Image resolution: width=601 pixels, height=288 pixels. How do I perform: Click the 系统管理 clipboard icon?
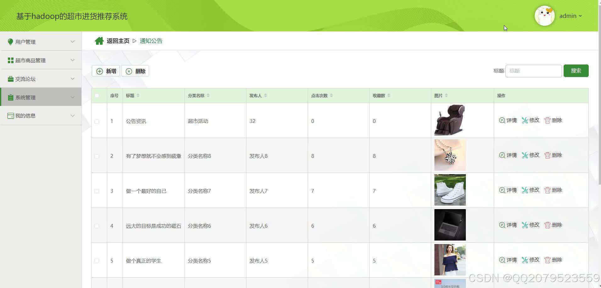click(10, 97)
